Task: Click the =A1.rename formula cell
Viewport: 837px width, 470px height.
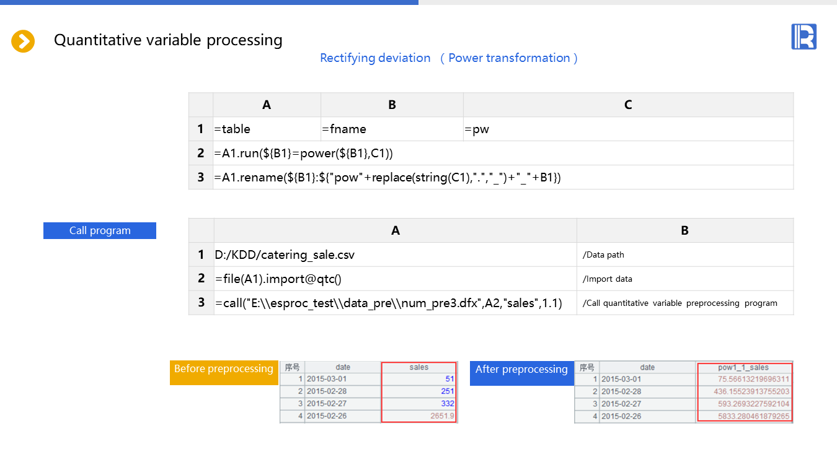Action: click(503, 177)
